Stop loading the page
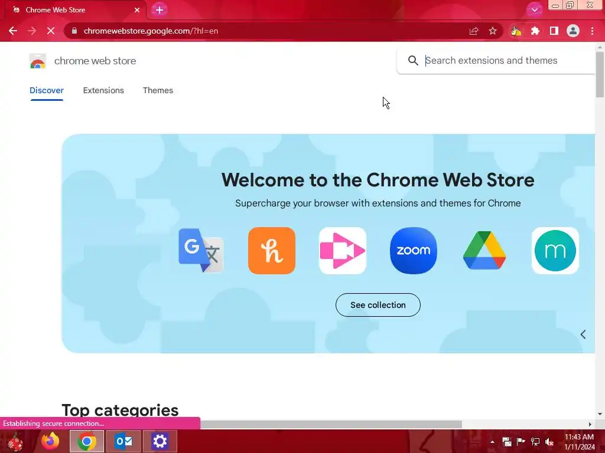The width and height of the screenshot is (605, 453). point(51,31)
